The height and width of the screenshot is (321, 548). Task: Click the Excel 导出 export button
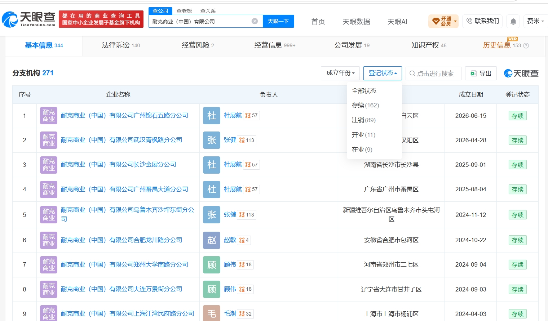click(481, 73)
